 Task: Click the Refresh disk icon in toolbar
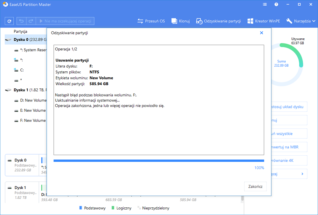(x=9, y=21)
